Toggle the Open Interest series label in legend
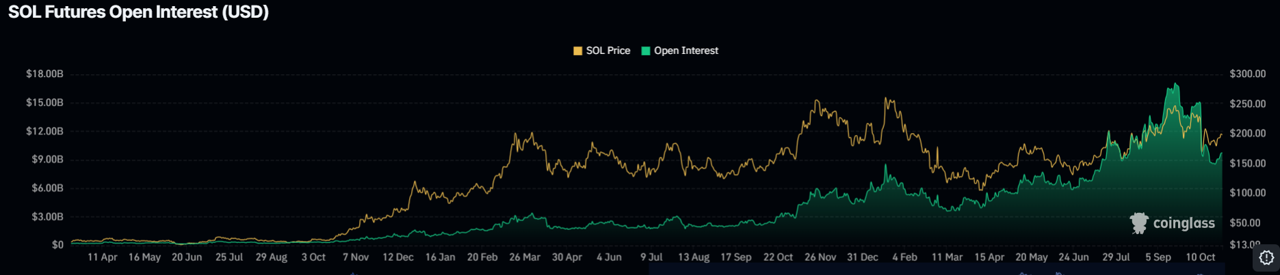Viewport: 1280px width, 275px height. point(685,51)
